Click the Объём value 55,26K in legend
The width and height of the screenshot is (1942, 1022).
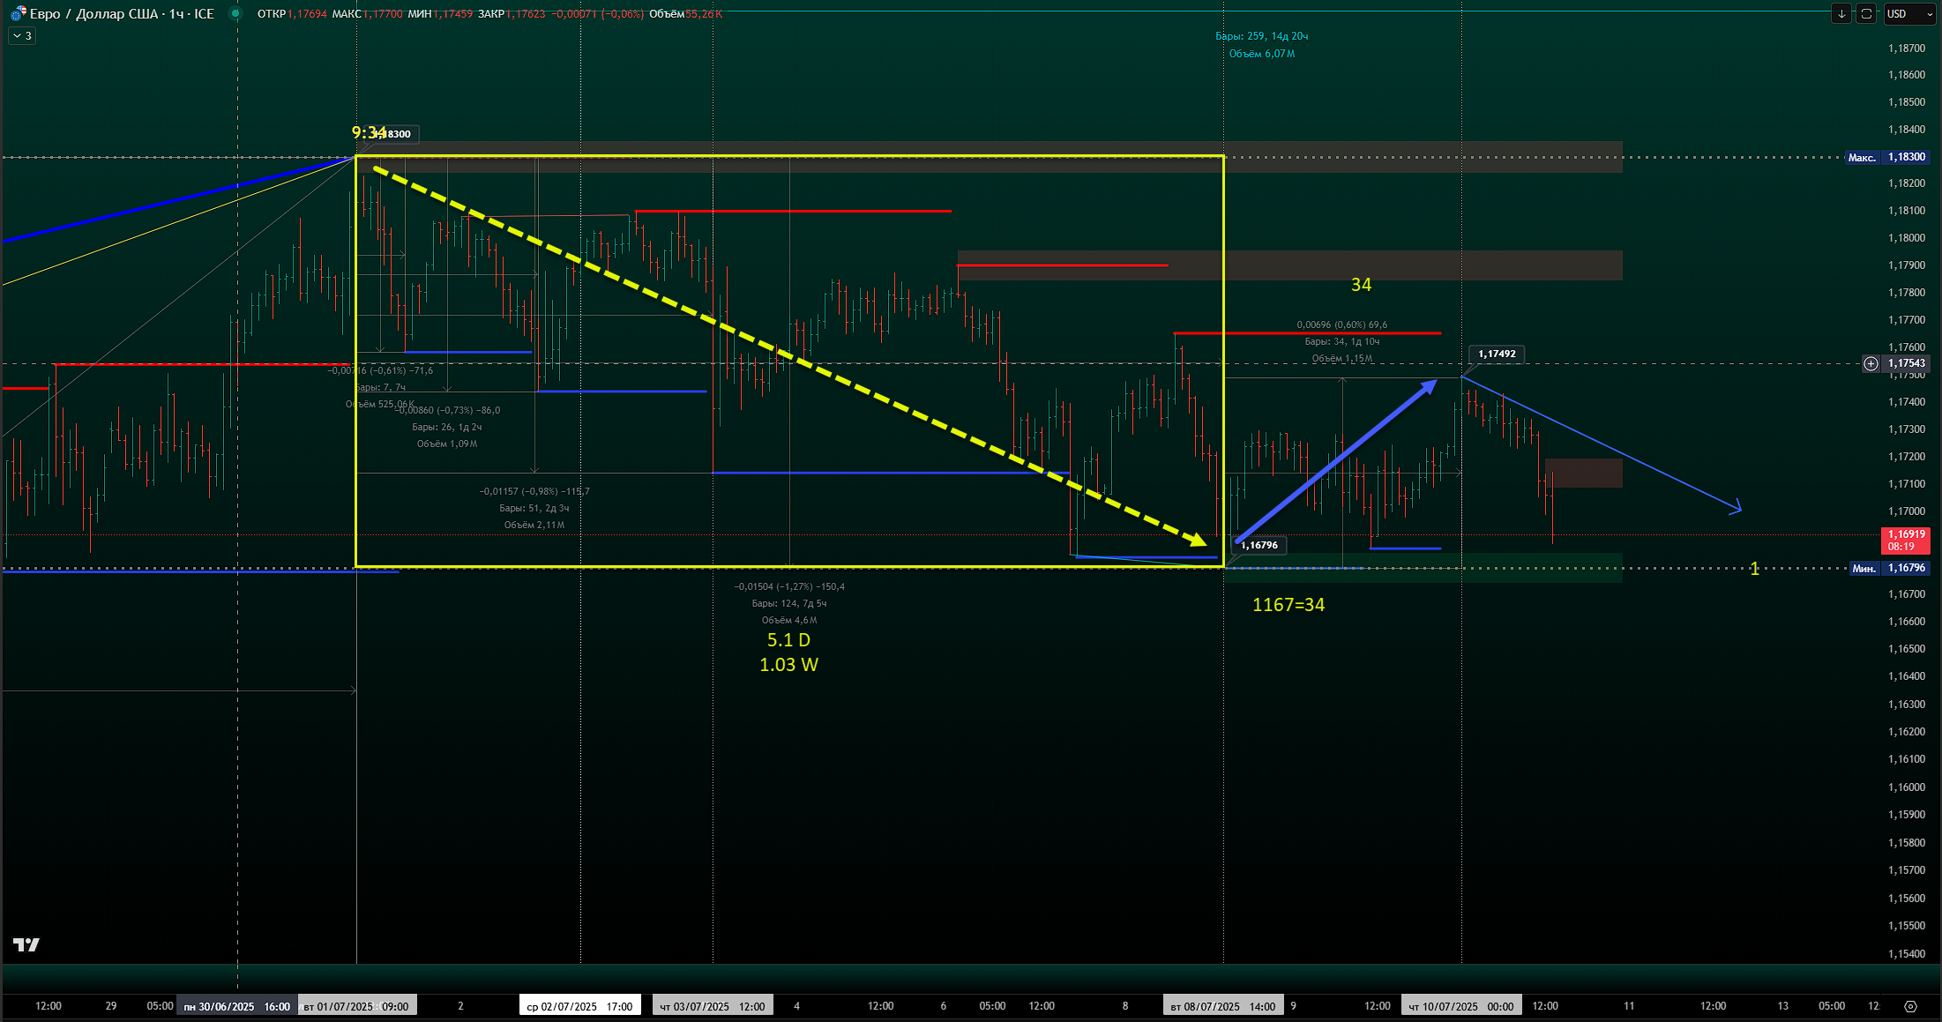704,14
